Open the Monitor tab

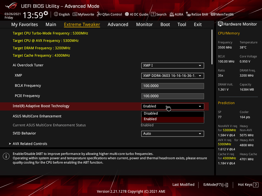point(144,24)
